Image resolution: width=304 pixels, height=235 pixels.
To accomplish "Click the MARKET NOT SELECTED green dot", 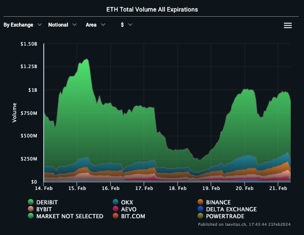I will click(31, 216).
